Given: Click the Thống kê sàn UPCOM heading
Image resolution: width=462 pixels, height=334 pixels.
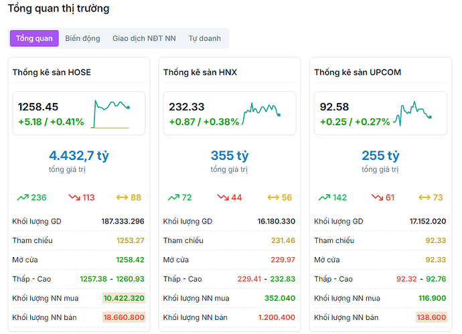Looking at the screenshot, I should click(358, 72).
